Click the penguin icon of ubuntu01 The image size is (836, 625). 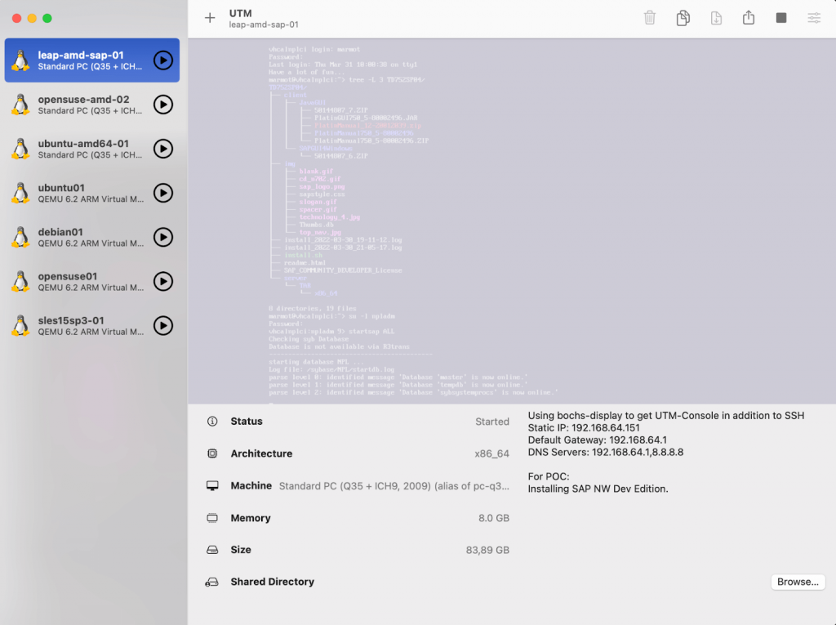[x=20, y=193]
